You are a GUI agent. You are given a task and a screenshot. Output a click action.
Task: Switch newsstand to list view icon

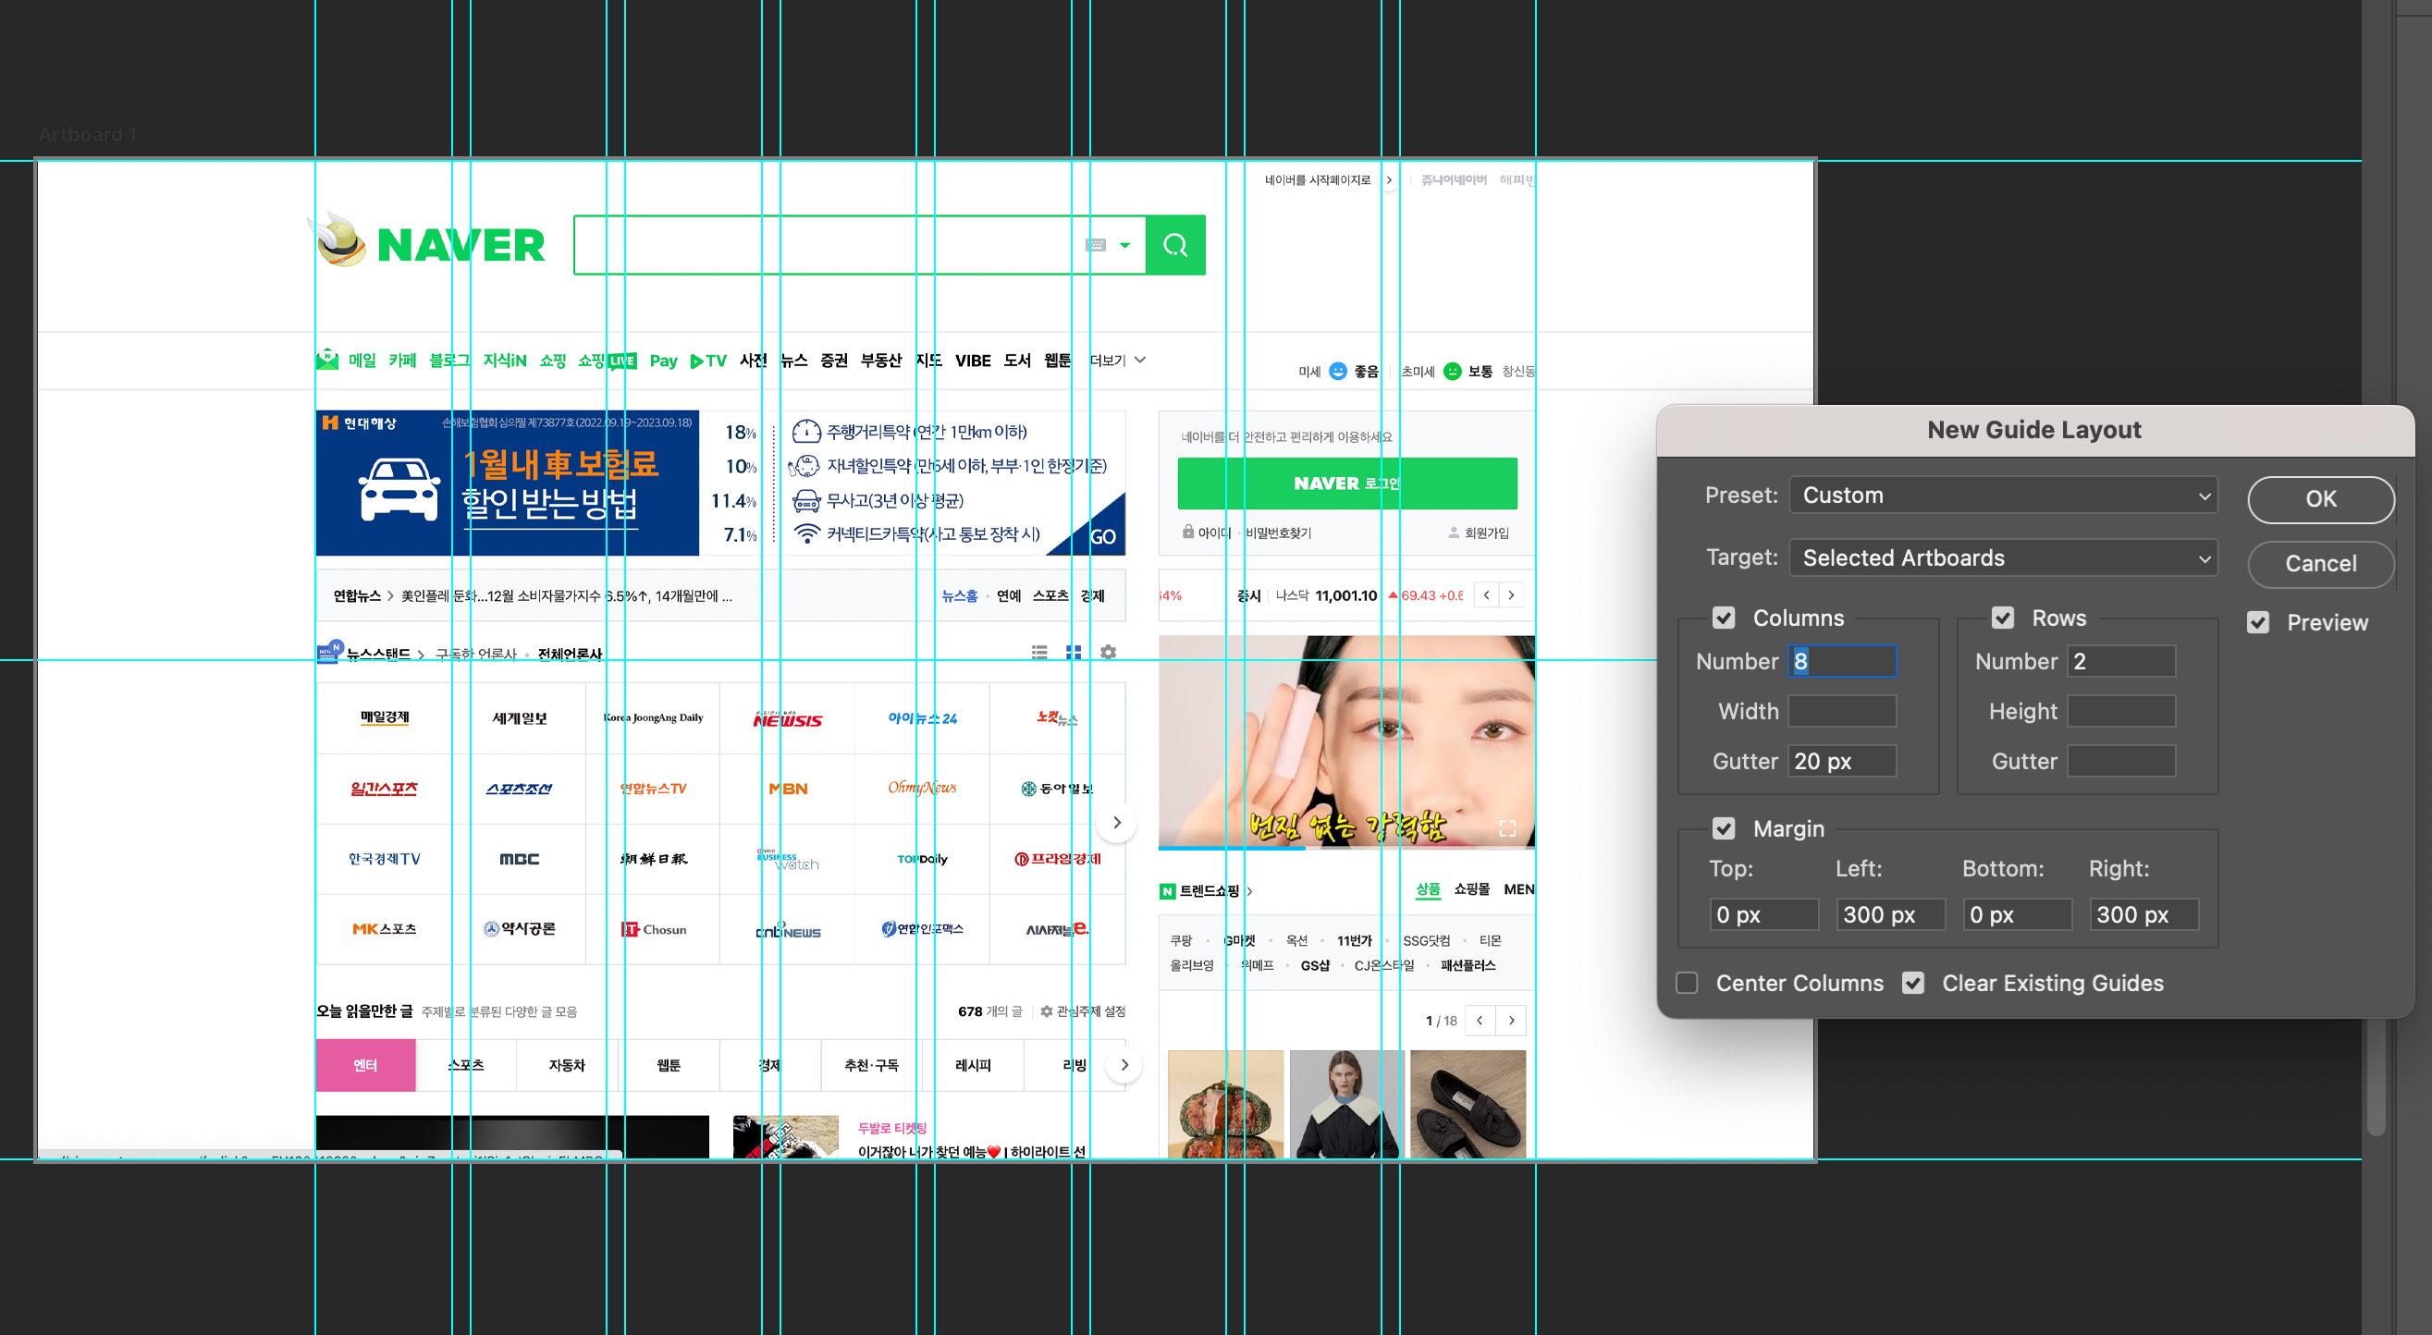click(1038, 653)
